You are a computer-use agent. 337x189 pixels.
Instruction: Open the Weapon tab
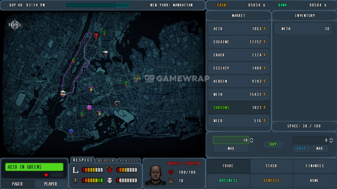106,160
